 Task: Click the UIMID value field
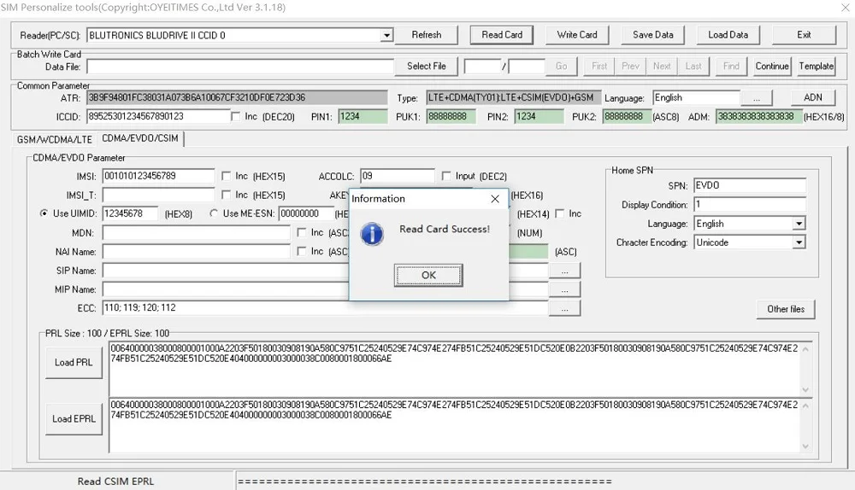130,213
